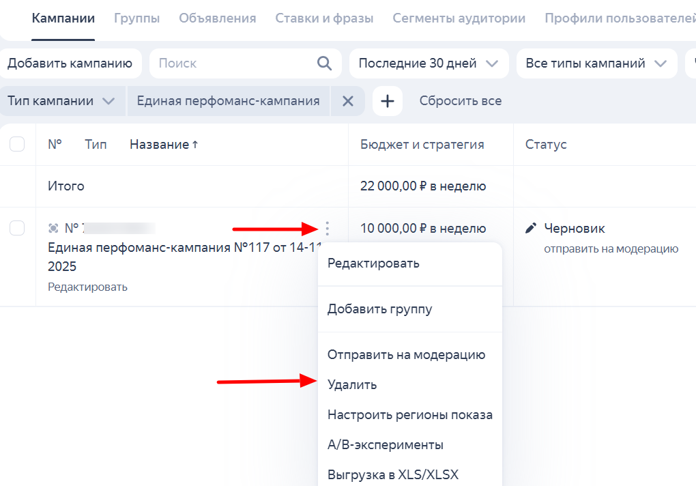Screen dimensions: 696x486
Task: Open the three-dot campaign actions menu
Action: (328, 229)
